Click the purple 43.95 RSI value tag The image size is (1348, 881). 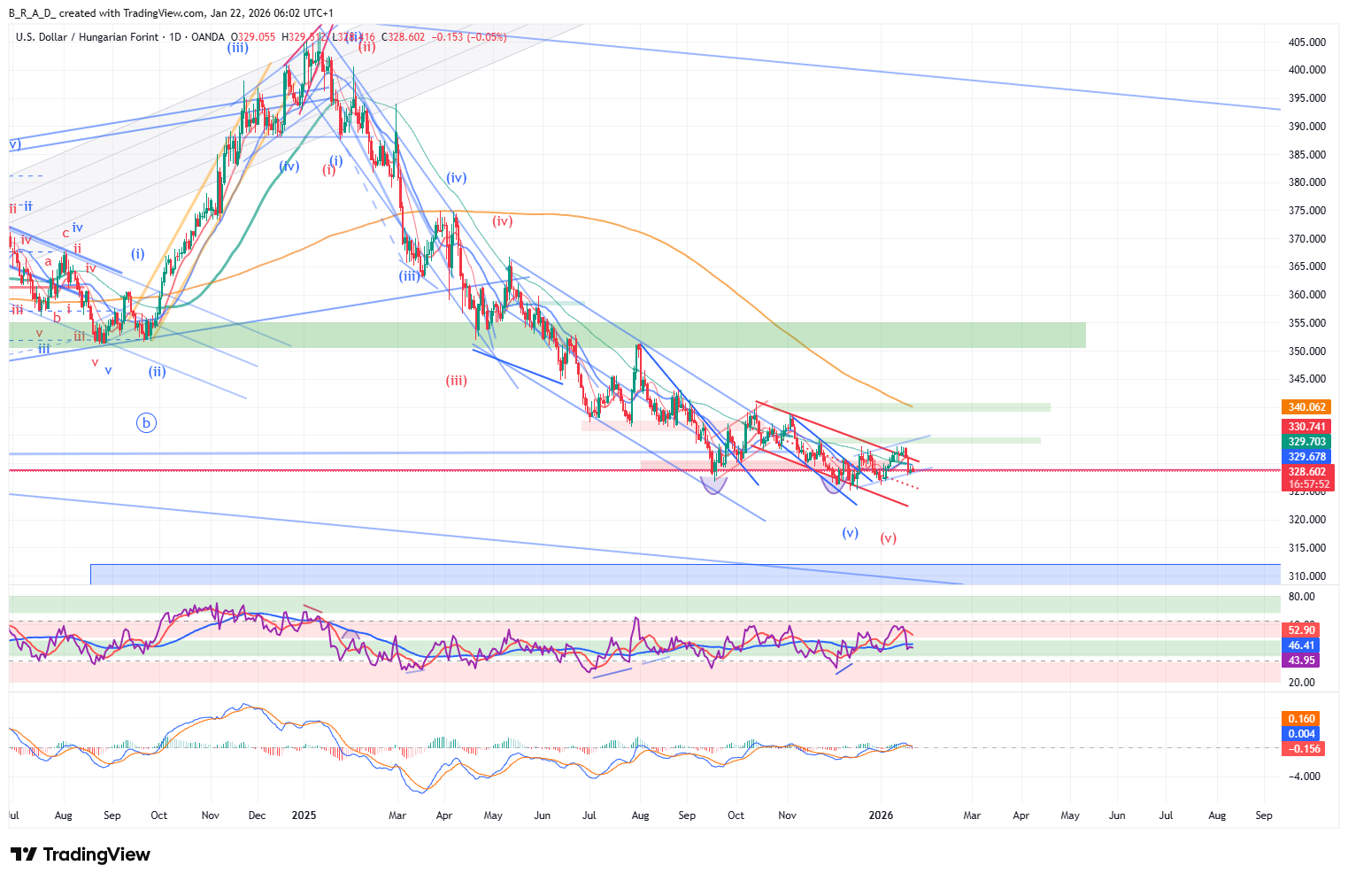tap(1301, 661)
